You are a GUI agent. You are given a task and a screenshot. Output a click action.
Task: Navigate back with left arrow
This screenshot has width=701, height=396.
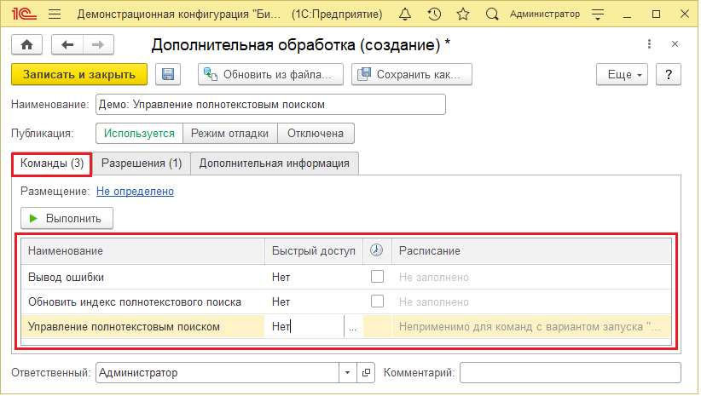[x=67, y=44]
